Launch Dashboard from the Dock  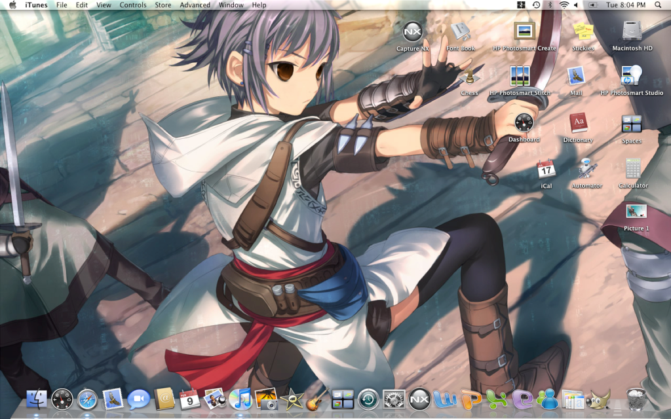(x=62, y=400)
